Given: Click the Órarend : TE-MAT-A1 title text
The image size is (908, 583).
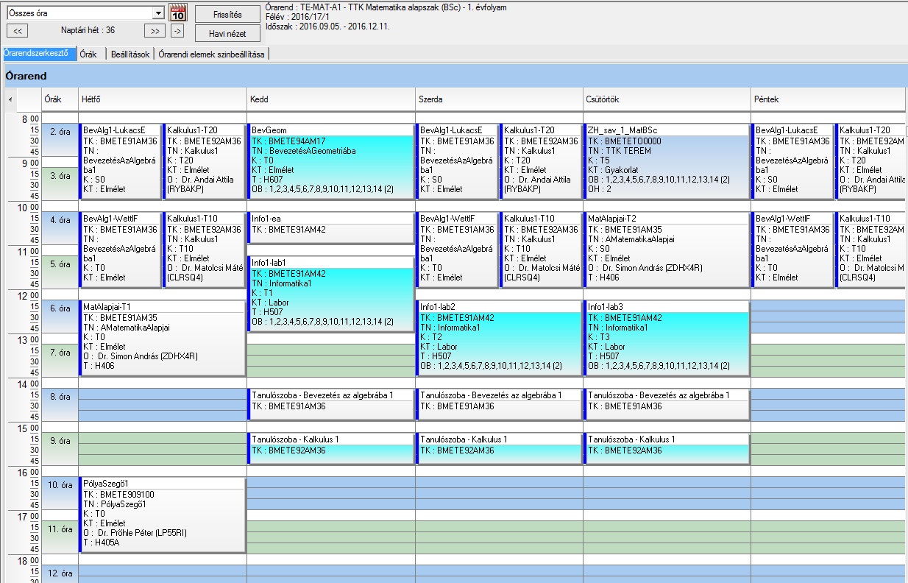Looking at the screenshot, I should pyautogui.click(x=386, y=7).
